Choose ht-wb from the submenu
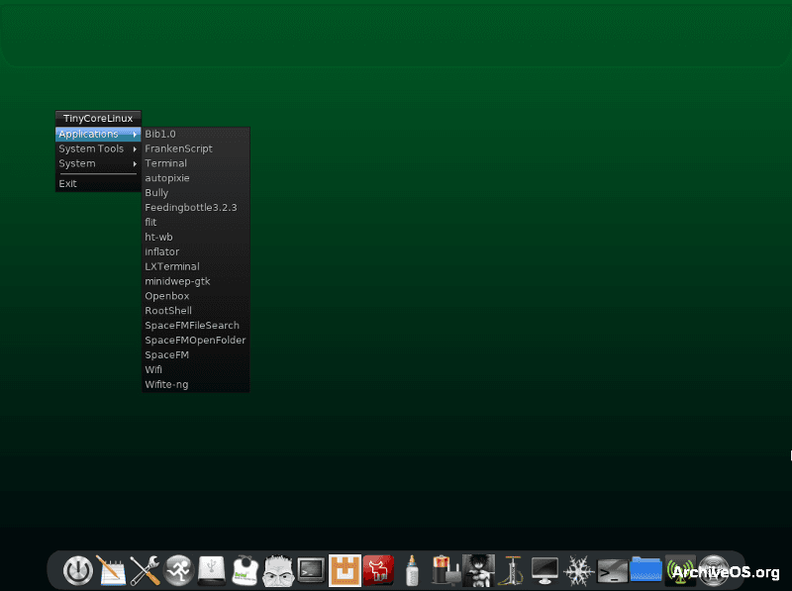 click(196, 237)
